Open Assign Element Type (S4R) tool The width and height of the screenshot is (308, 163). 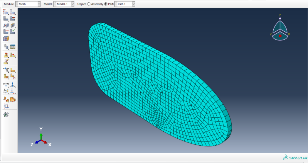(x=6, y=31)
